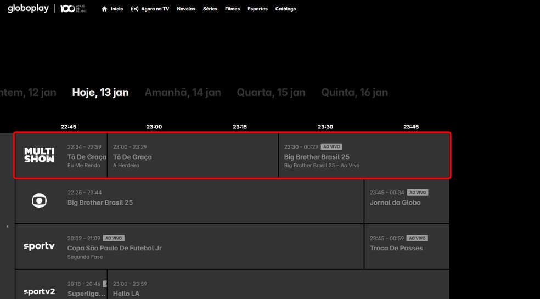Open the Catálogo page

coord(285,9)
